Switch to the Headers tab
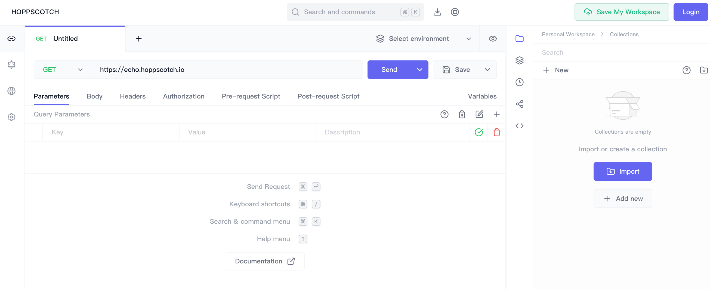 tap(132, 96)
